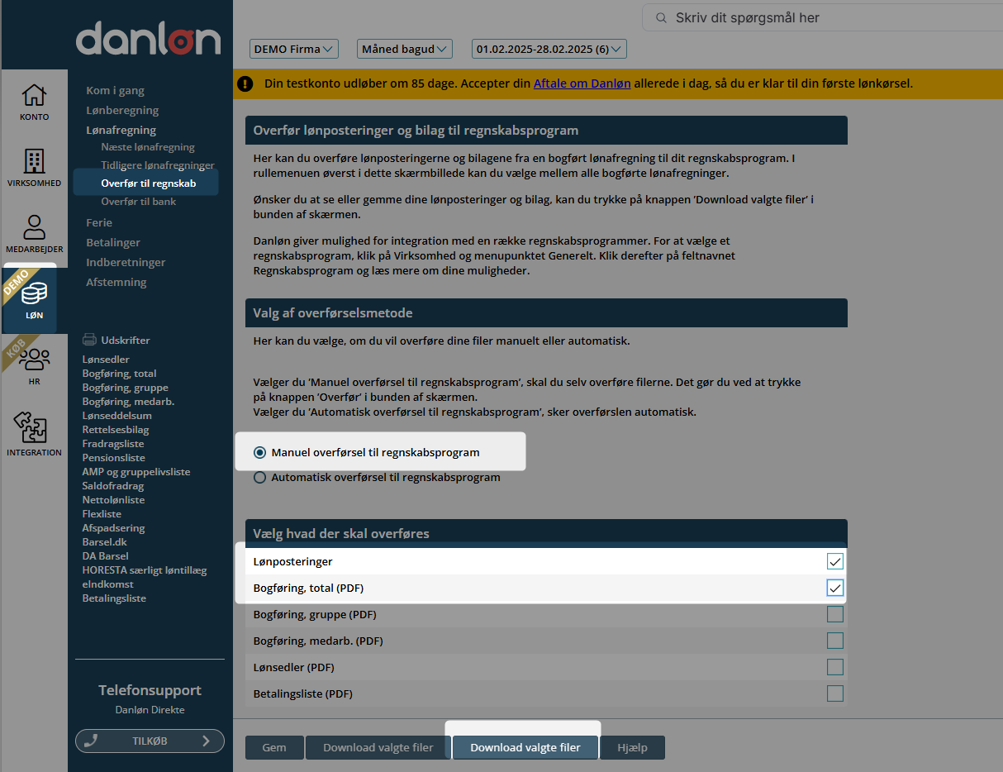
Task: Open the Afspadsering printout
Action: click(x=113, y=528)
